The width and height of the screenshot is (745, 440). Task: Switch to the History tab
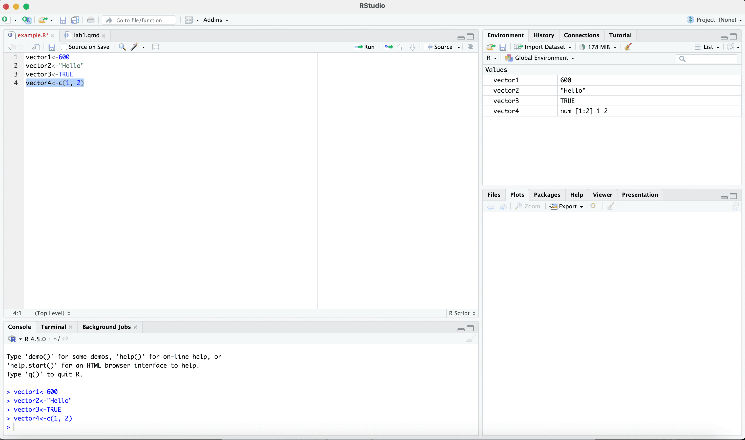(544, 35)
